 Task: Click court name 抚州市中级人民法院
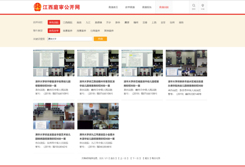click(58, 143)
